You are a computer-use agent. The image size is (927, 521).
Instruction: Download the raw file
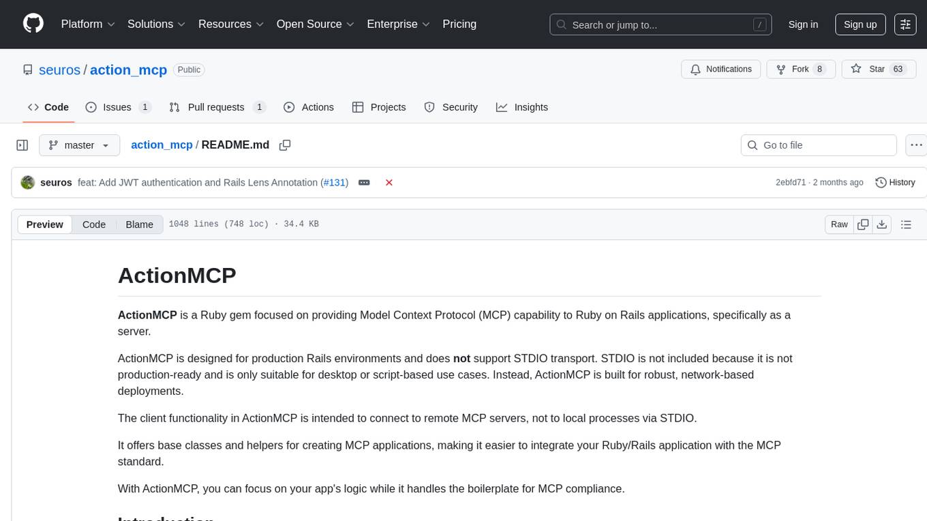[882, 224]
